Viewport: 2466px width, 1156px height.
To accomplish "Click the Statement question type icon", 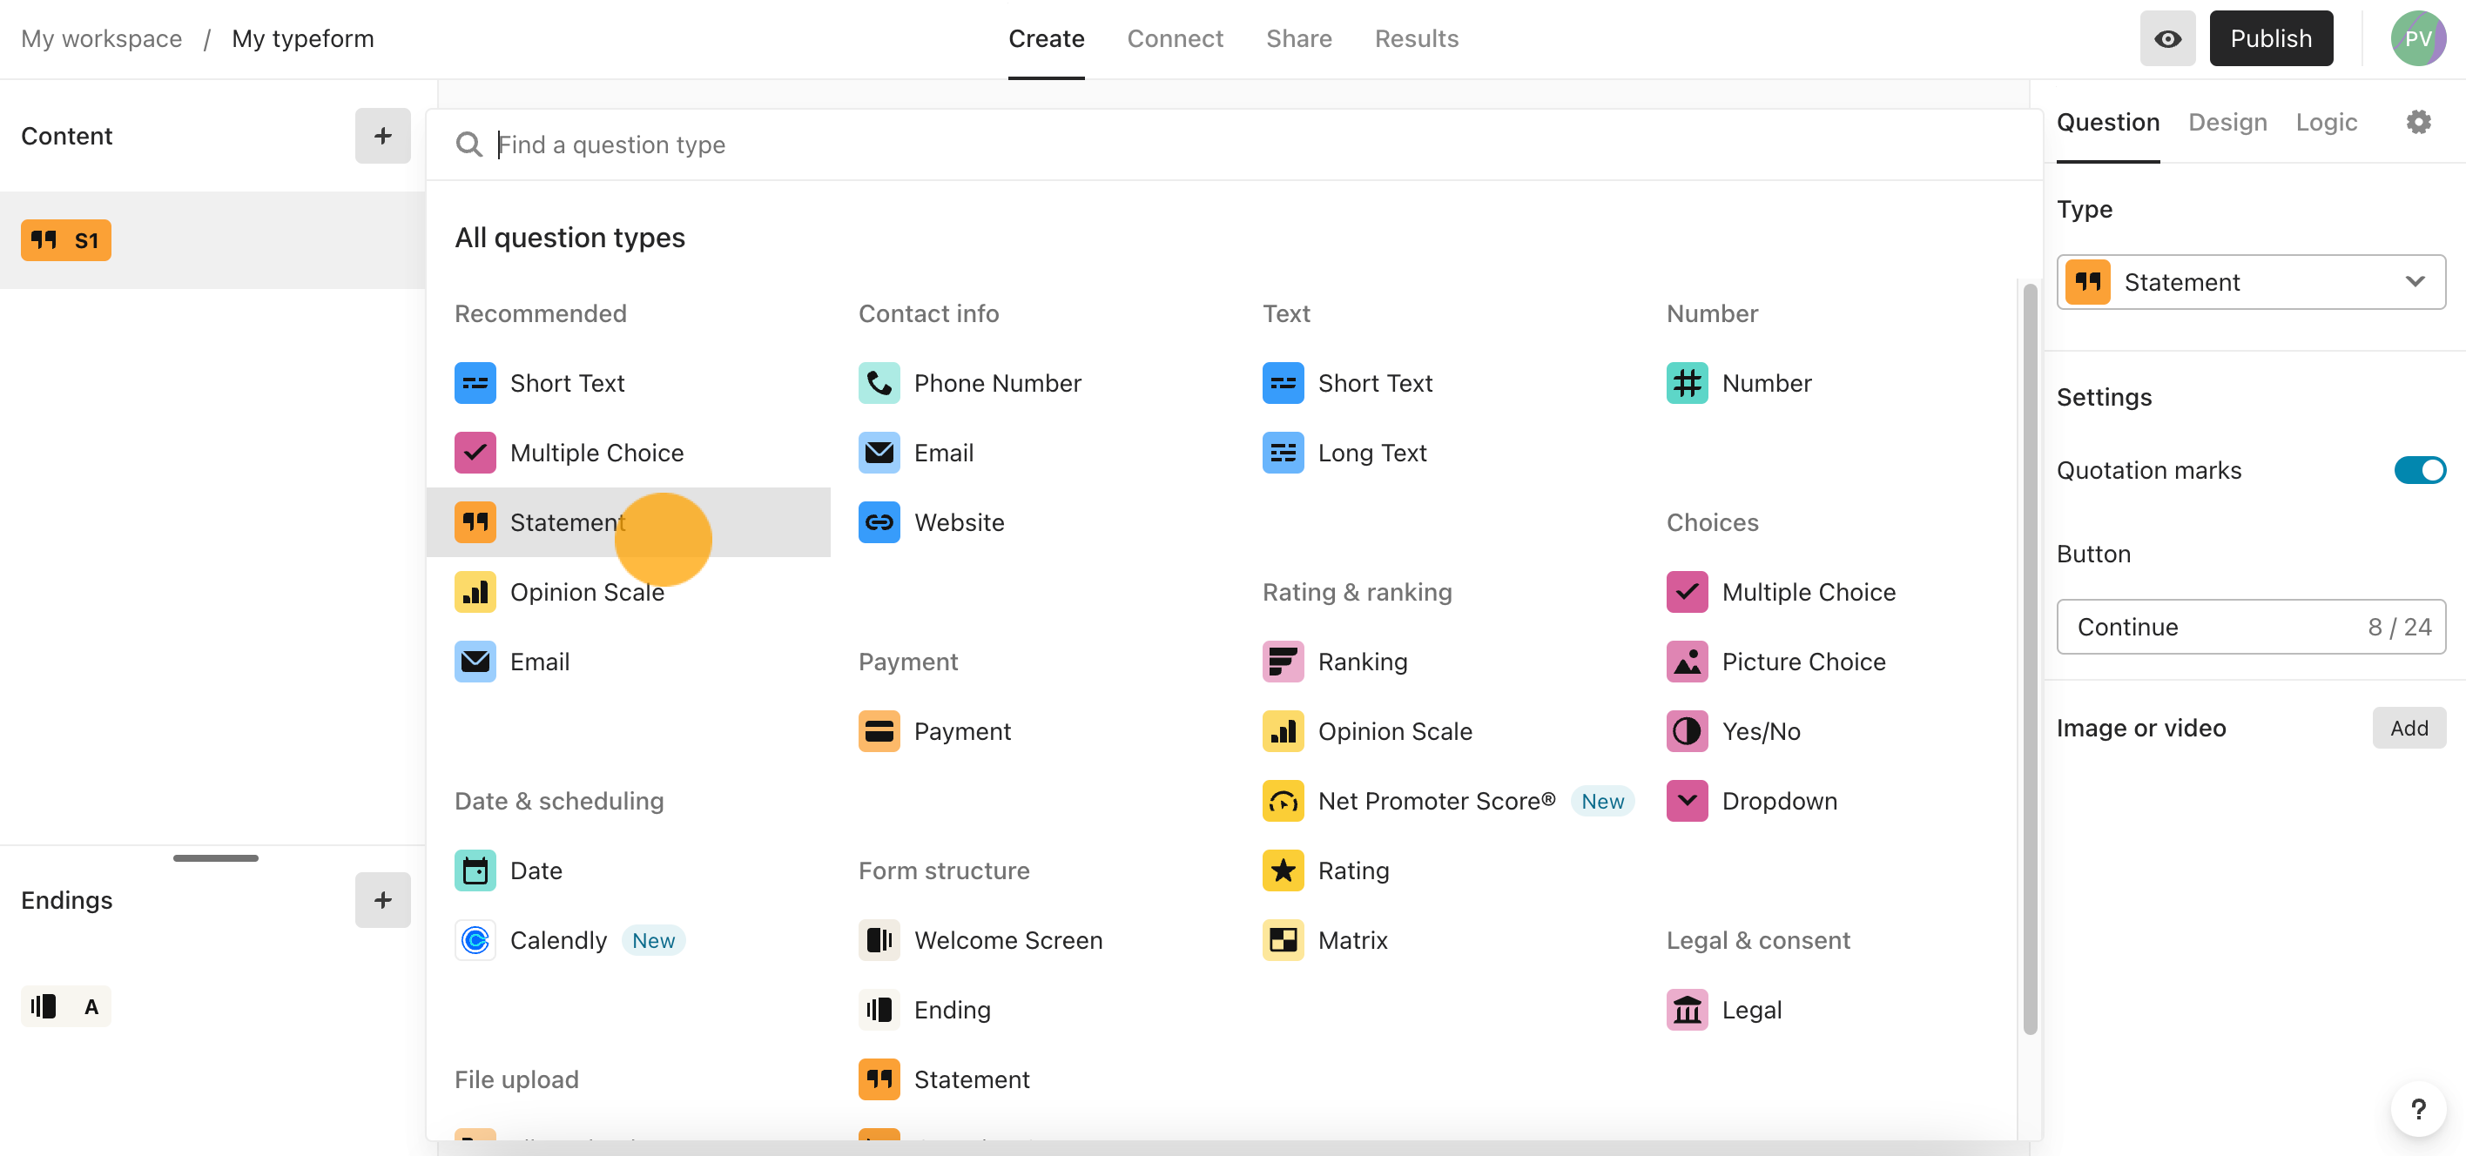I will pyautogui.click(x=475, y=521).
